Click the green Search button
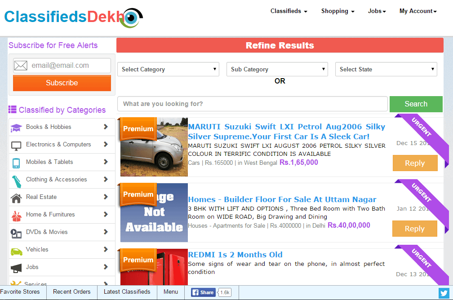Viewport: 453px width, 300px height. pos(416,104)
